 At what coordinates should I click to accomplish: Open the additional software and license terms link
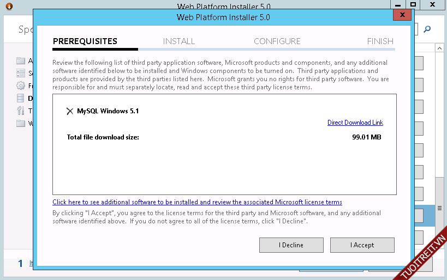[x=197, y=202]
